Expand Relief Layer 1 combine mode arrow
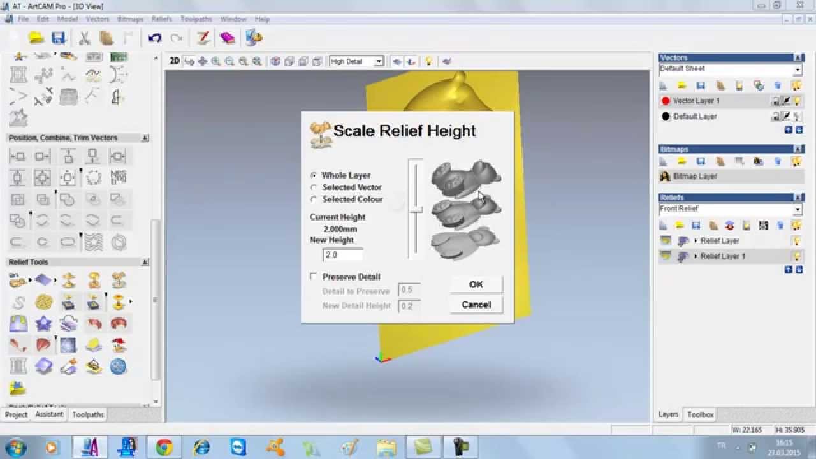This screenshot has height=459, width=816. tap(696, 256)
